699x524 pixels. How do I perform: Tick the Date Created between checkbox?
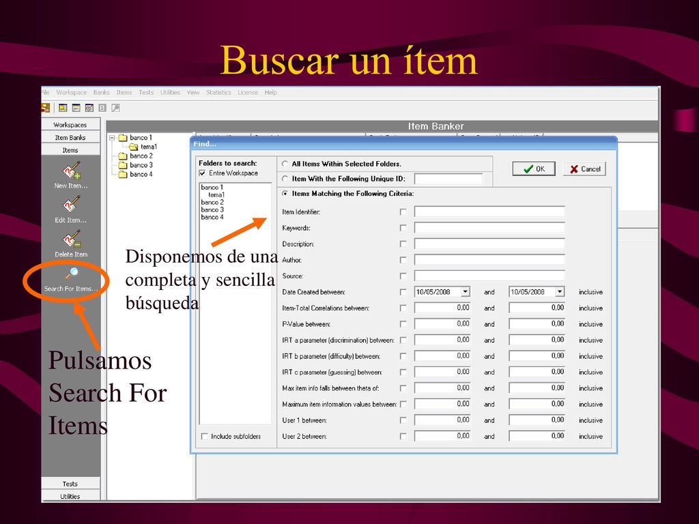(x=403, y=292)
